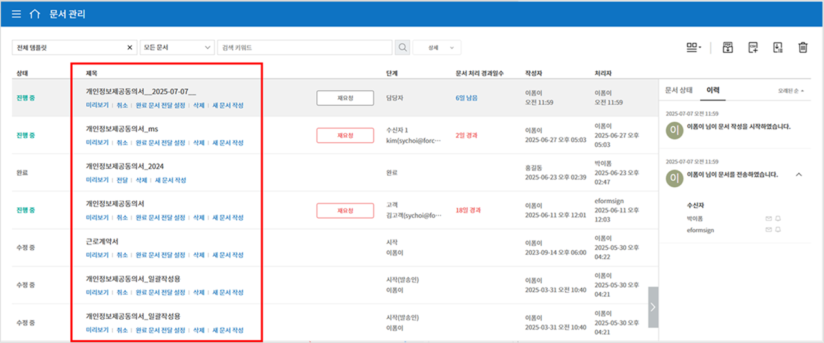Open the 모든 문서 dropdown
Screen dimensions: 824x343
coord(177,48)
